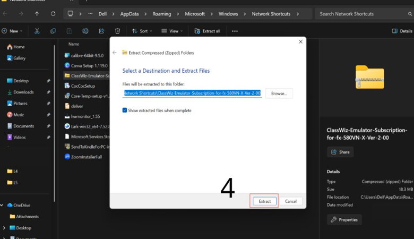Select AppData in the breadcrumb path

[x=130, y=14]
